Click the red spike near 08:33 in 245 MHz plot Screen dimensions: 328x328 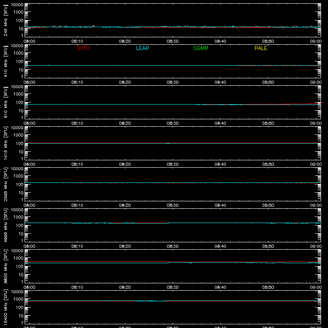point(188,25)
